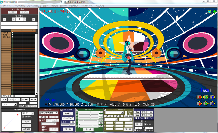Click the セルフ影 keyframe diamond at frame 0
This screenshot has width=218, height=133.
(x=12, y=37)
